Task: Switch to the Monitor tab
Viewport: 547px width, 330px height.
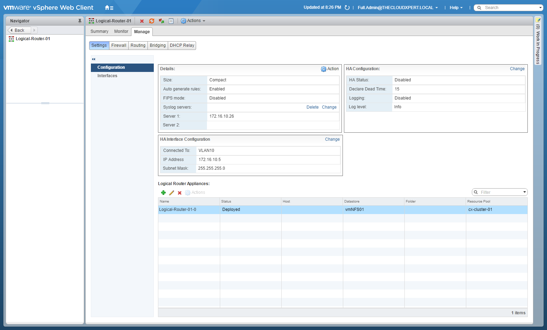Action: pos(121,31)
